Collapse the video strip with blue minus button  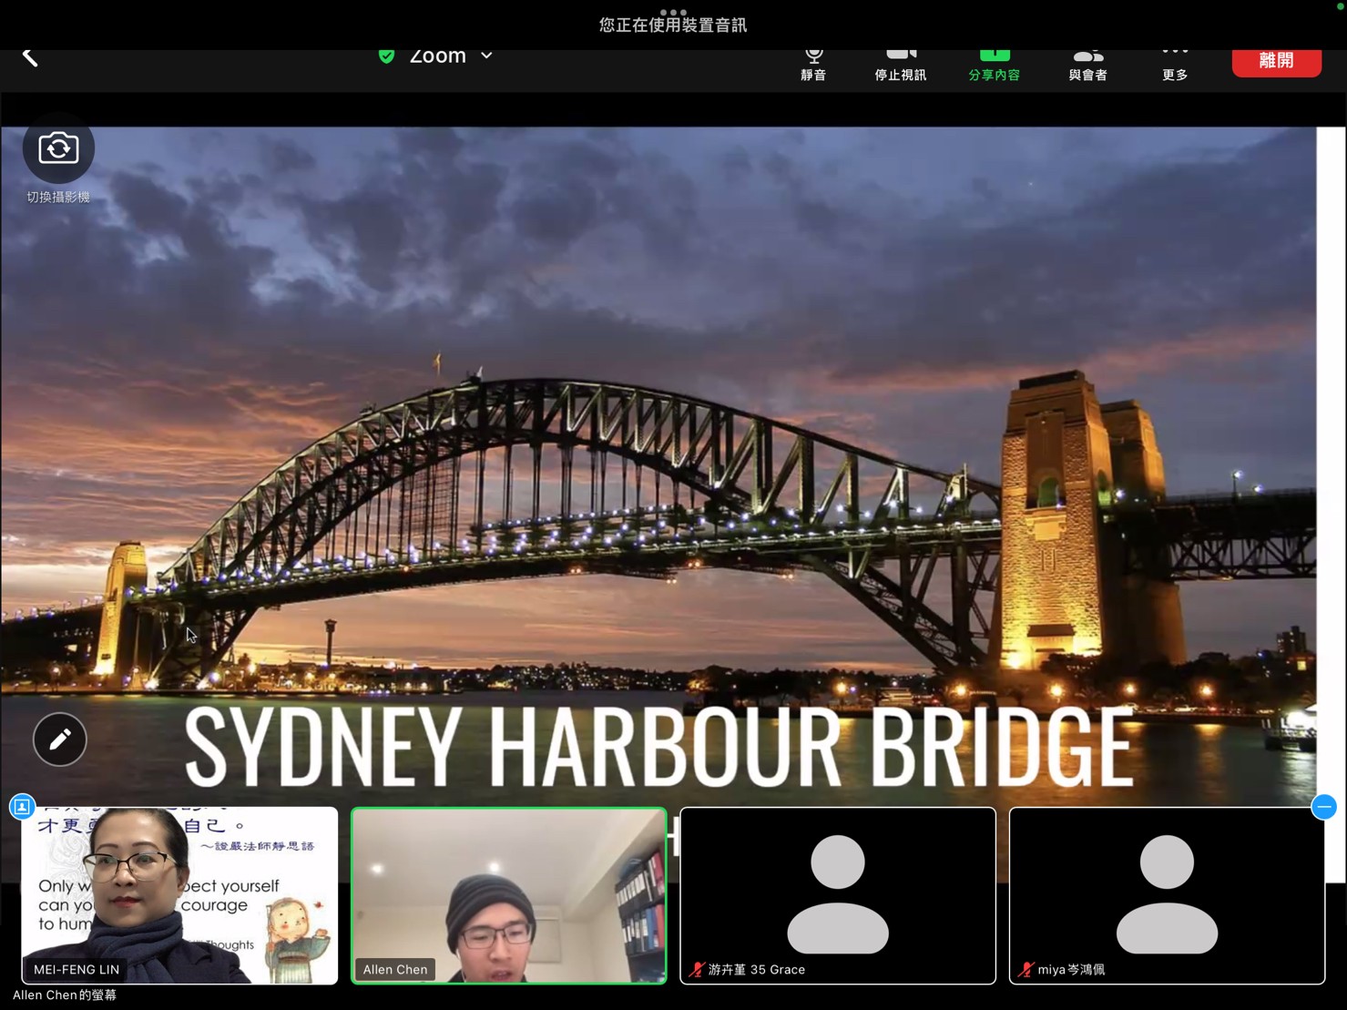pos(1323,807)
